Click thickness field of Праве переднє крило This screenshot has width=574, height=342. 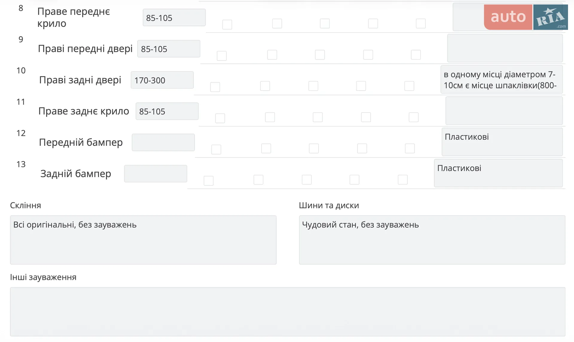pos(174,18)
